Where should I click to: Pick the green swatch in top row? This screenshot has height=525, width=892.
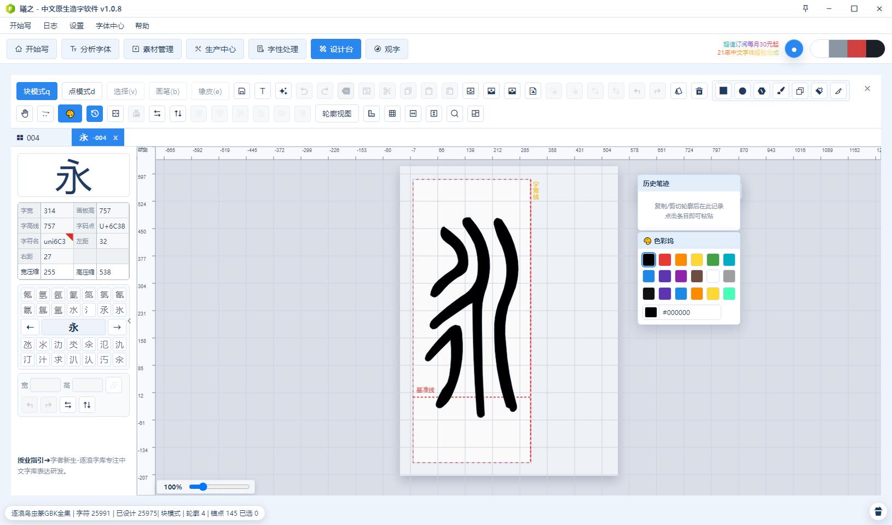(x=713, y=260)
